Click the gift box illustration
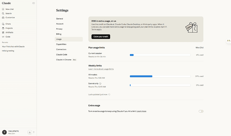The image size is (231, 136). pyautogui.click(x=192, y=28)
